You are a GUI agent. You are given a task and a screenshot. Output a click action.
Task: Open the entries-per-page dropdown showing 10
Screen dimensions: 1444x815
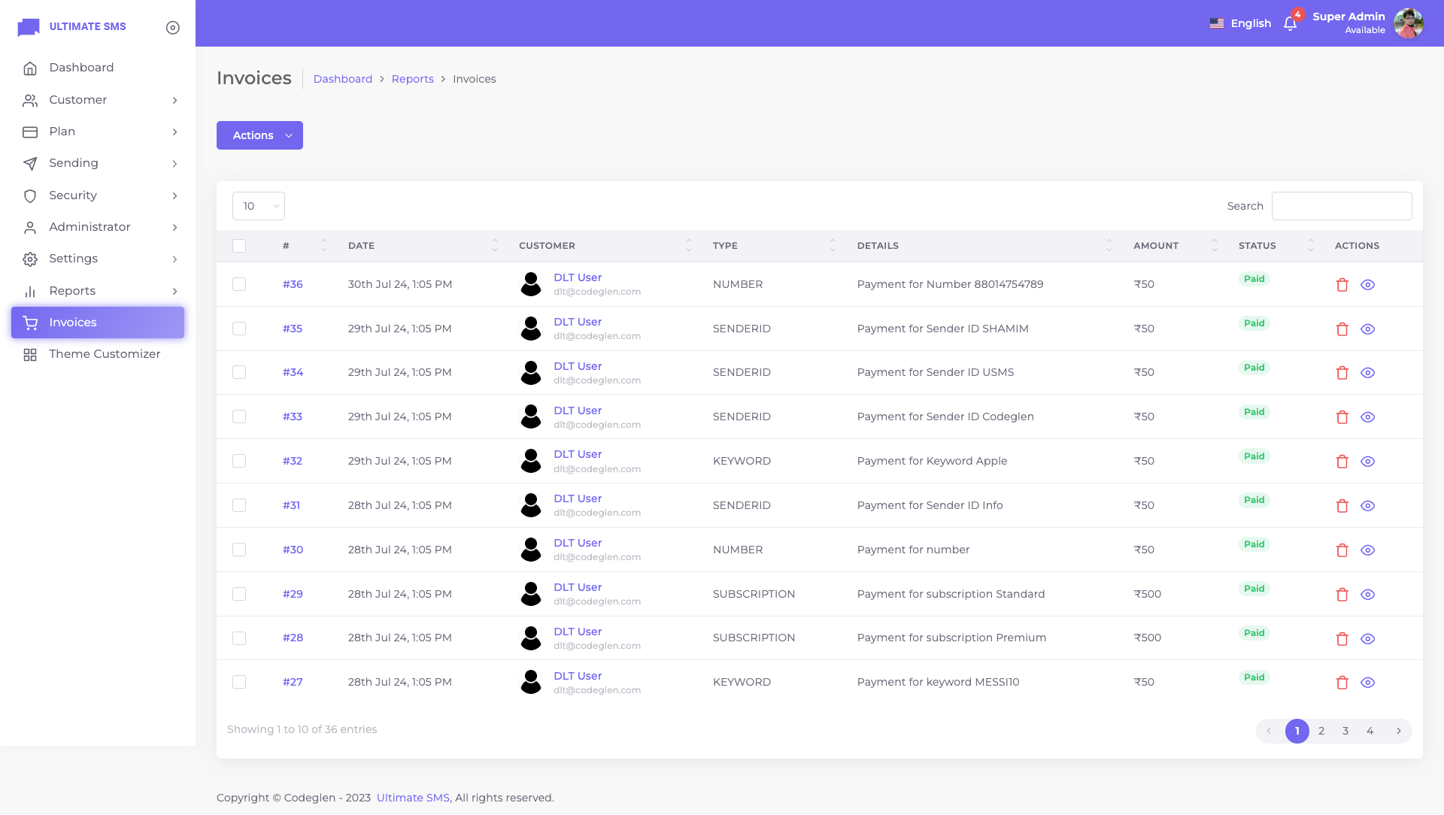pos(258,206)
